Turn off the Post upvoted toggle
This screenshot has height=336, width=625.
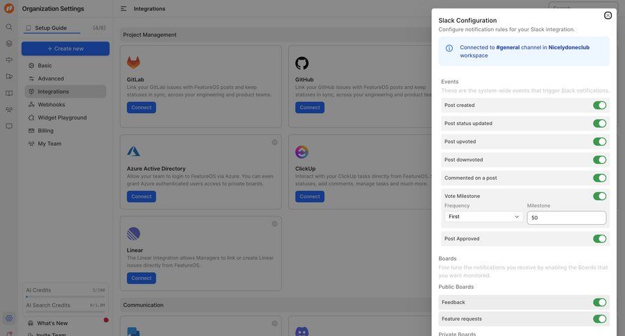(599, 142)
